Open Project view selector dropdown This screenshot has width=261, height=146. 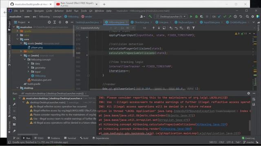22,22
